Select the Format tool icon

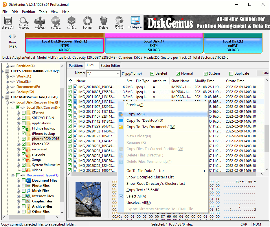(x=88, y=23)
